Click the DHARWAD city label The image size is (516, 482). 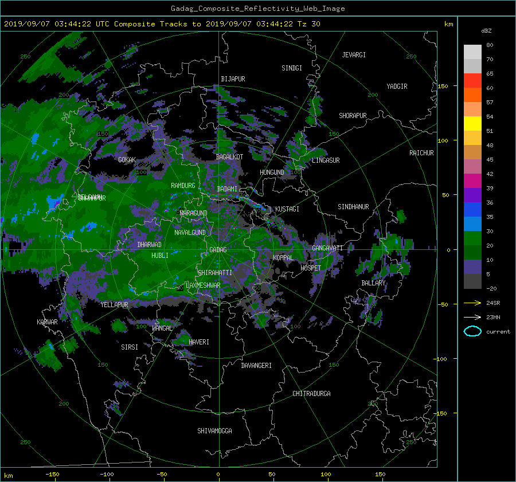[149, 245]
